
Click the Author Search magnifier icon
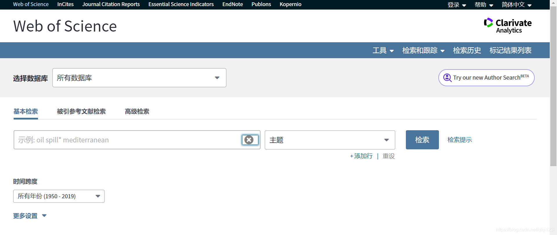447,78
